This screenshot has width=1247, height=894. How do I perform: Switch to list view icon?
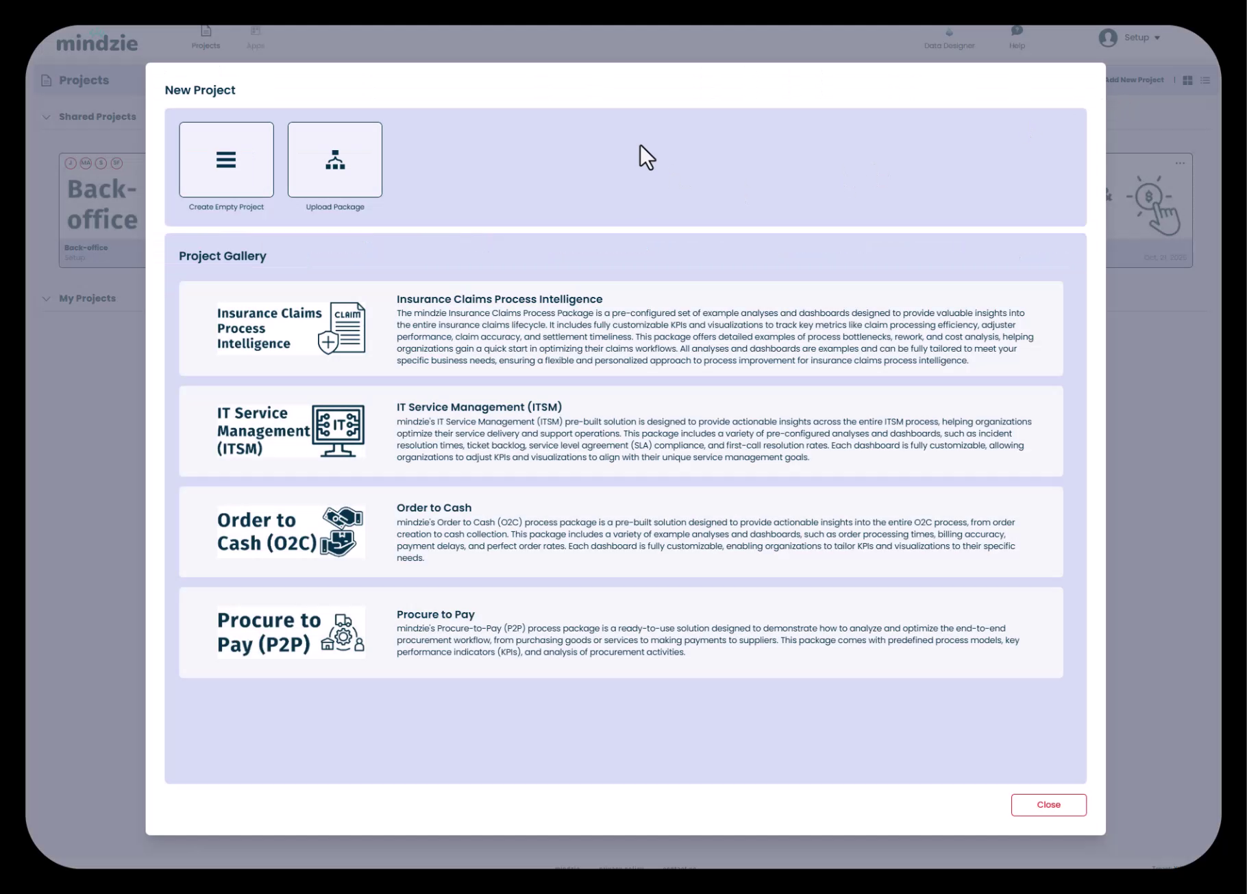(1205, 80)
